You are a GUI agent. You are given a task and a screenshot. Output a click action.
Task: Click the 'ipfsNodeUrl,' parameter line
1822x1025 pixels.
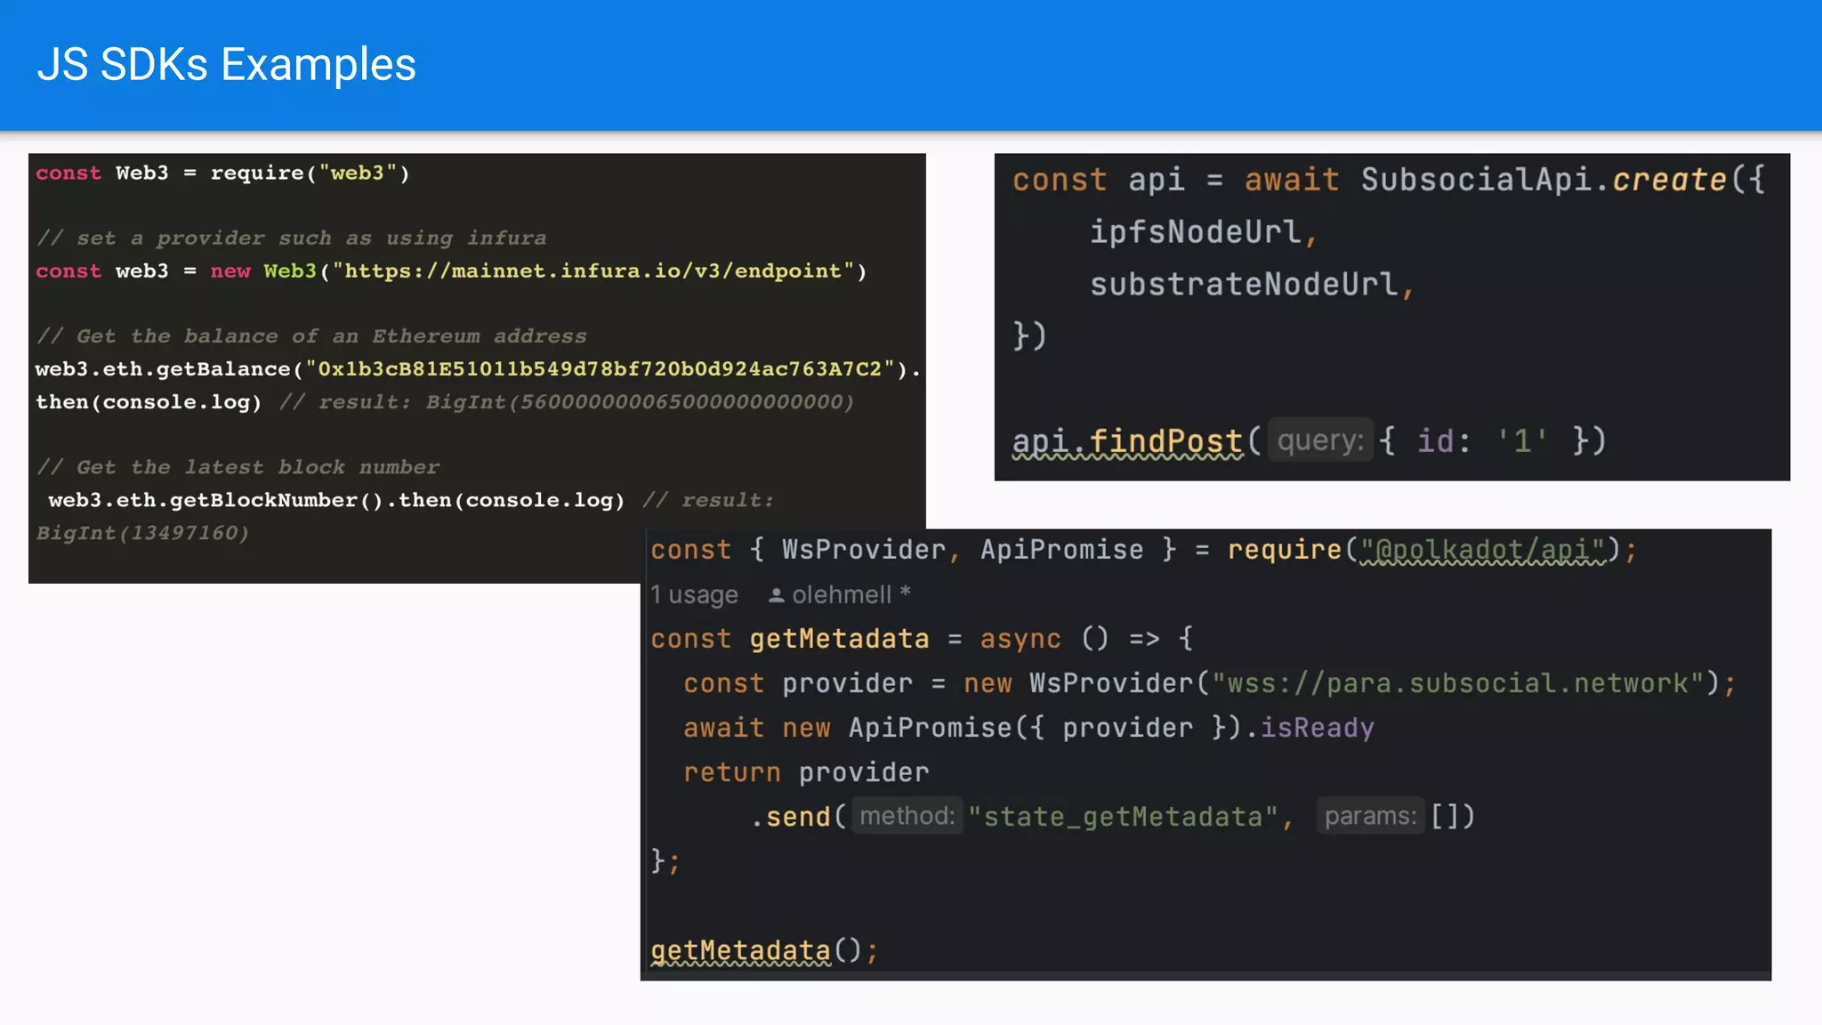coord(1204,231)
